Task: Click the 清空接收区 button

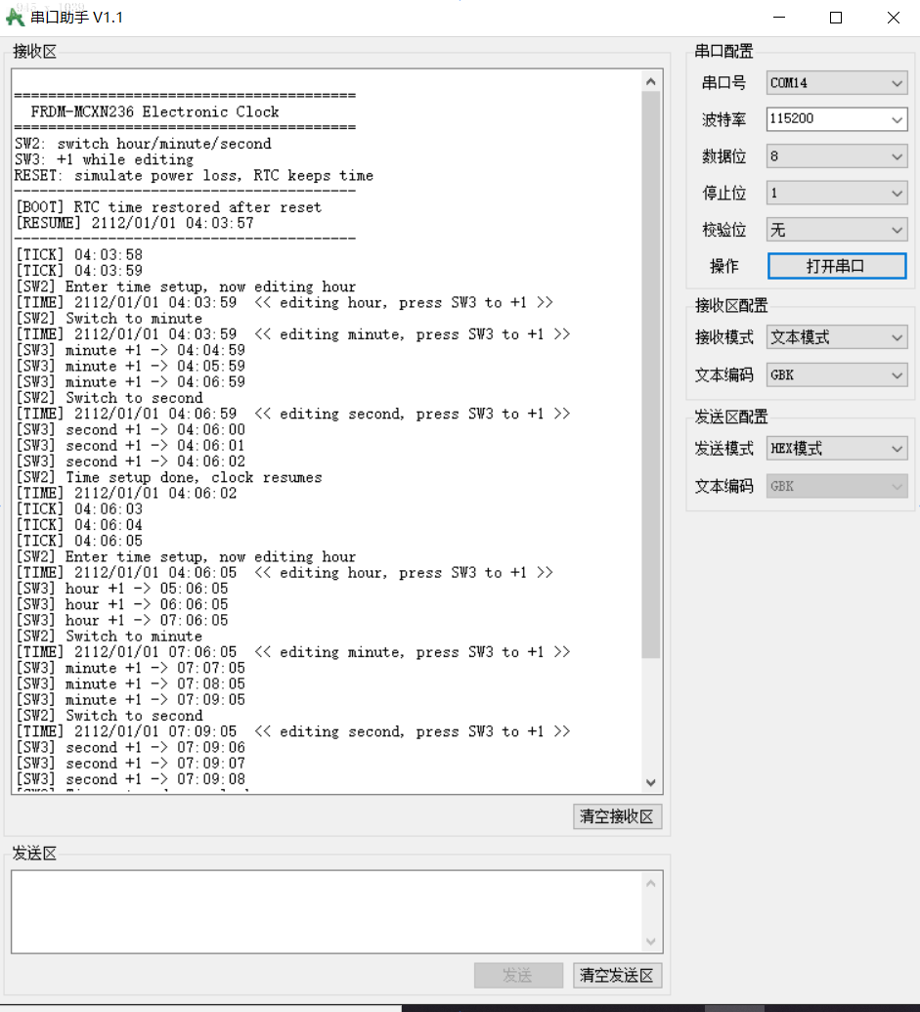Action: tap(618, 816)
